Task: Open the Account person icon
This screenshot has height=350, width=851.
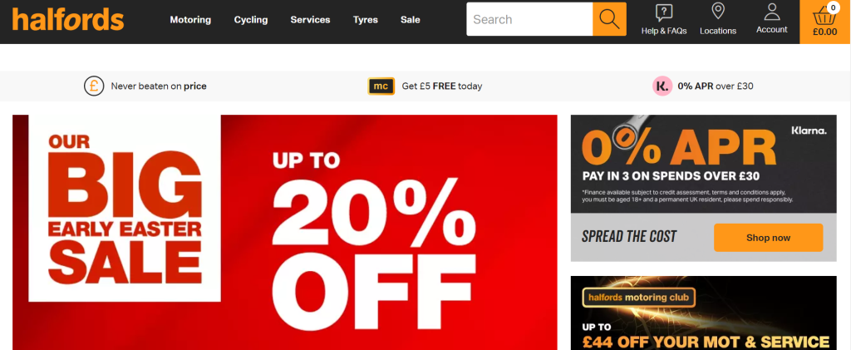Action: point(772,12)
